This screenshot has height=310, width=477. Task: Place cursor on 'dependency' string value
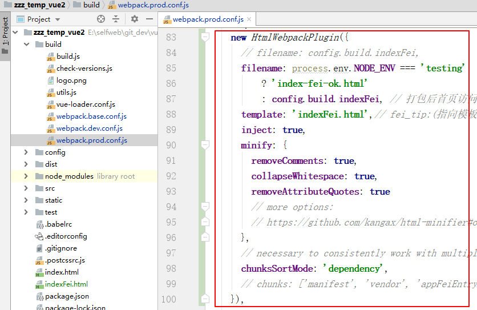(x=353, y=268)
